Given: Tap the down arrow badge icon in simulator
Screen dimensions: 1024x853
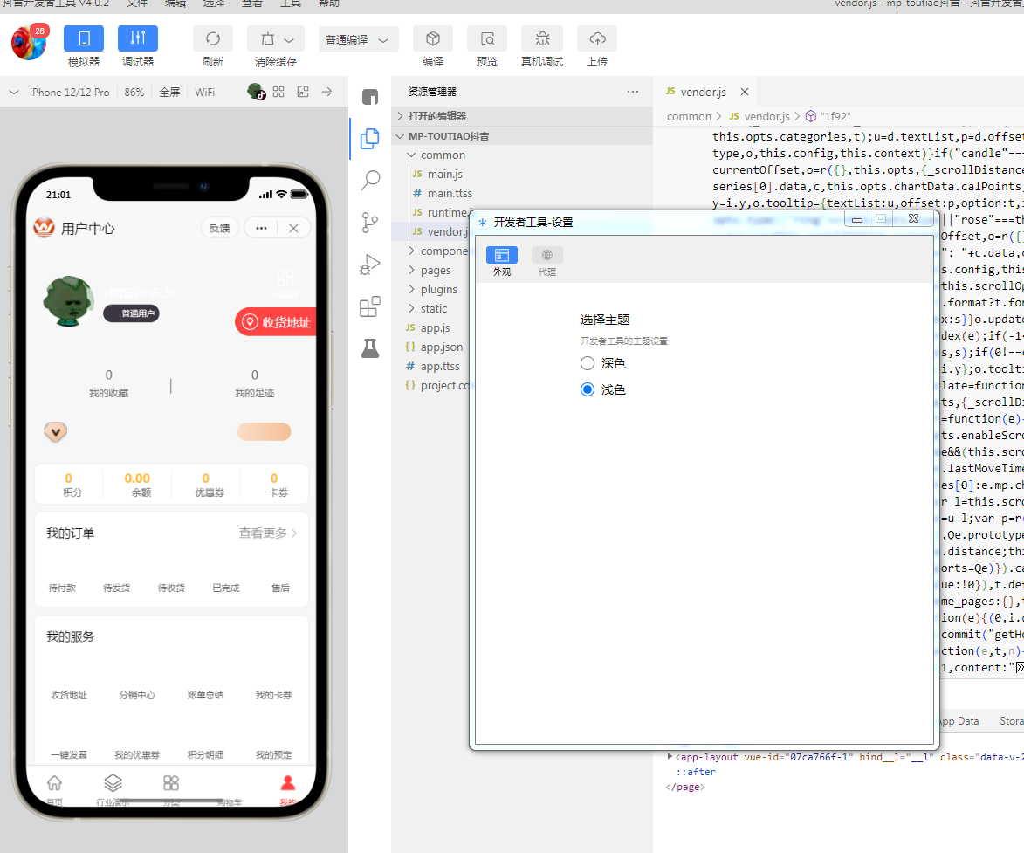Looking at the screenshot, I should click(56, 431).
